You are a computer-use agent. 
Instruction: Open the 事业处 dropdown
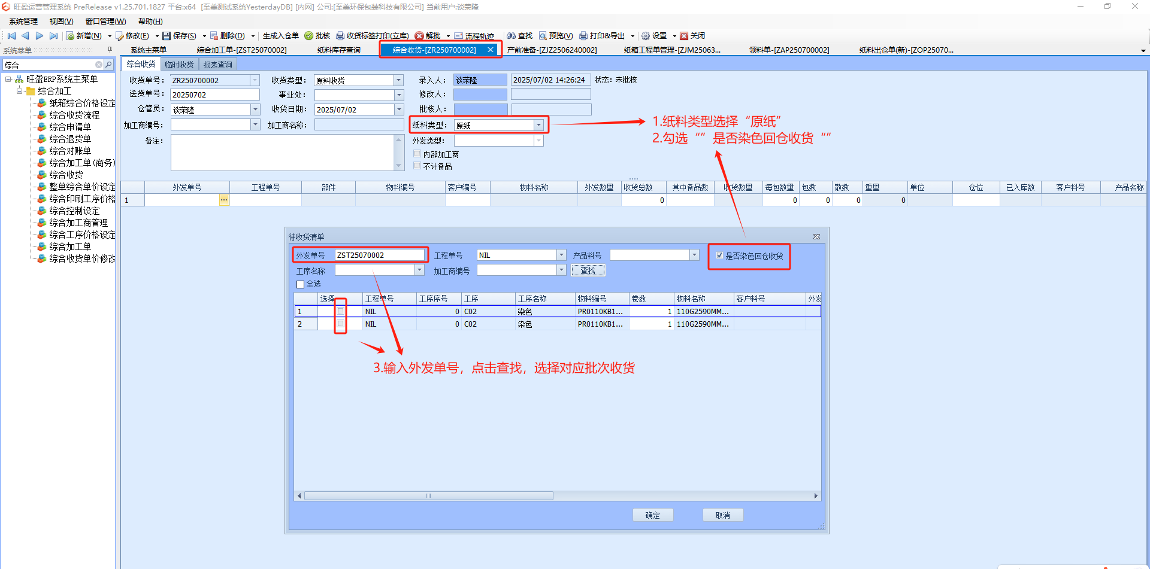(x=399, y=95)
